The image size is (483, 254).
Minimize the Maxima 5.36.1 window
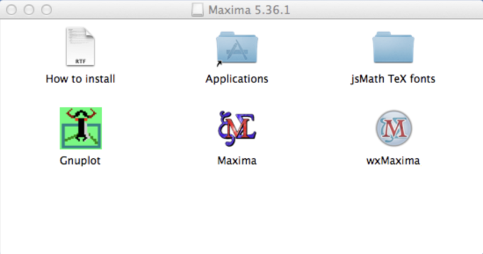point(30,9)
